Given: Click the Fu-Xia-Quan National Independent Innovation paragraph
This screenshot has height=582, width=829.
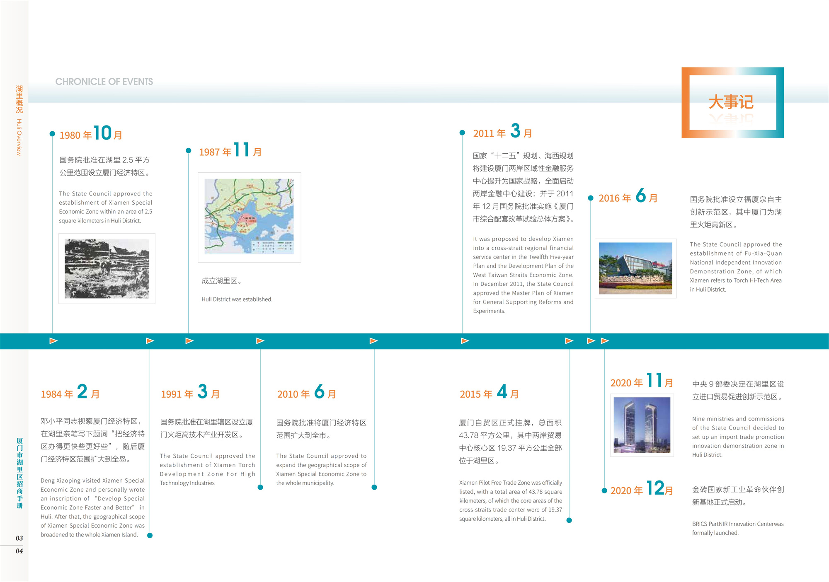Looking at the screenshot, I should pyautogui.click(x=736, y=267).
